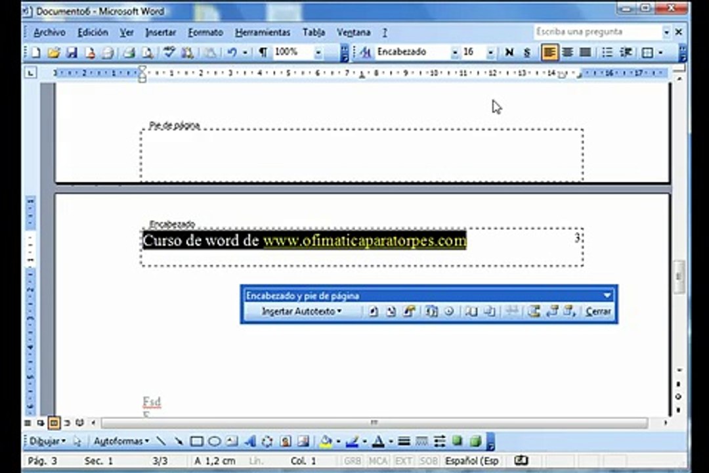The image size is (709, 473).
Task: Toggle bulleted list button
Action: 607,53
